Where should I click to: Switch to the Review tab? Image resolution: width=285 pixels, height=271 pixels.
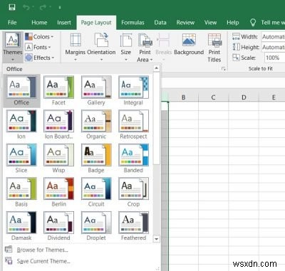185,23
